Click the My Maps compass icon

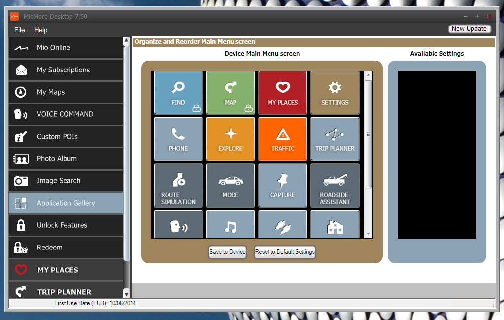21,92
